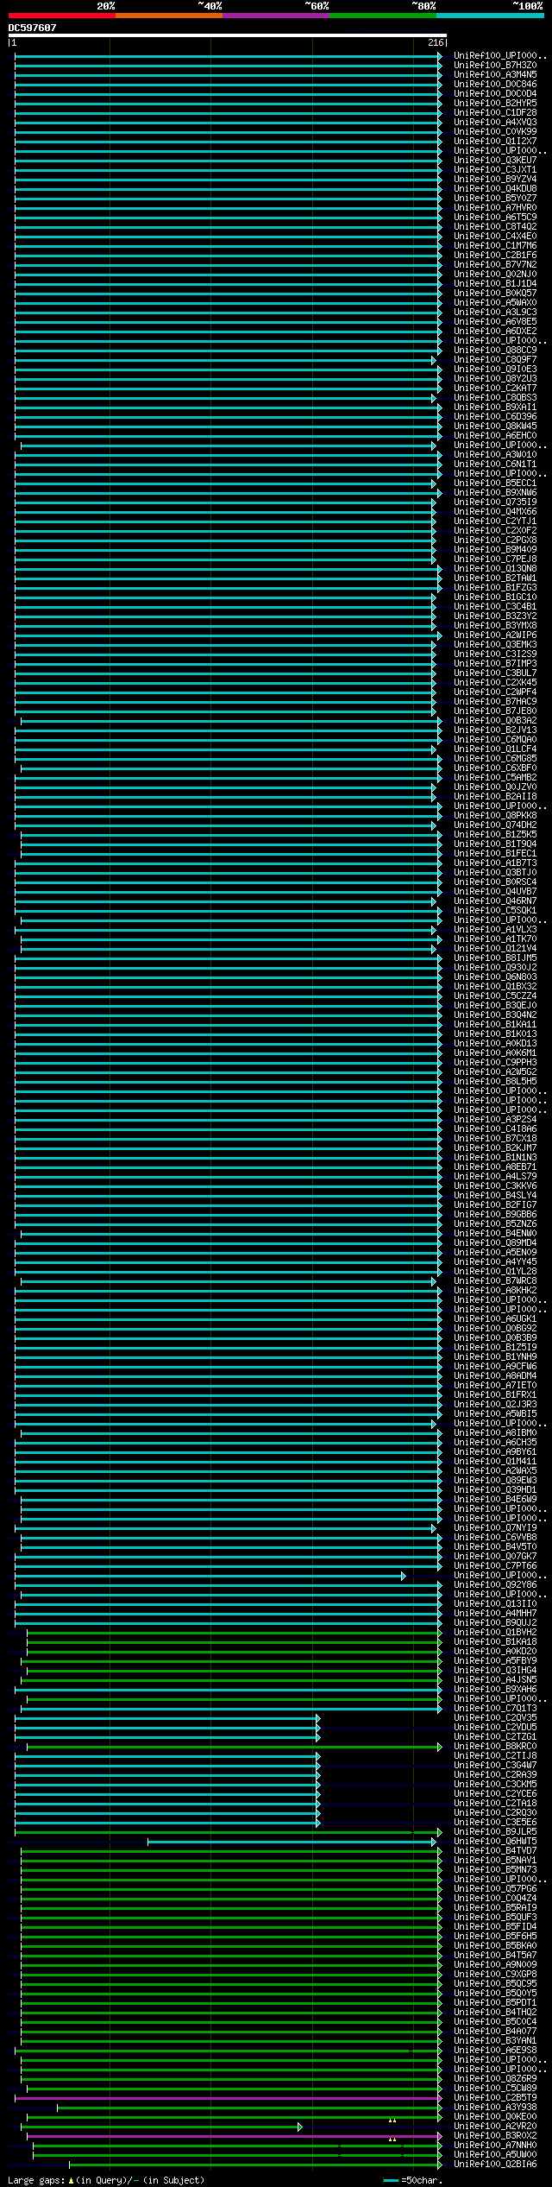Image resolution: width=552 pixels, height=2187 pixels.
Task: Click hit label UniRef100_C3JXT1
Action: tap(495, 169)
